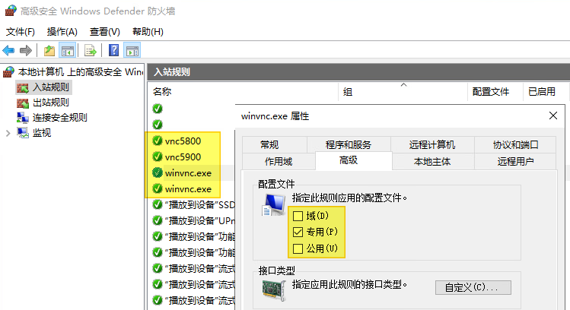
Task: Select the vnc5800 rule
Action: click(x=183, y=141)
